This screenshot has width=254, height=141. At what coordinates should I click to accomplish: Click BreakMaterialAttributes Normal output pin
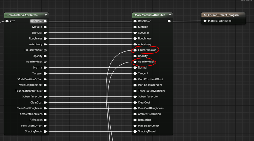pos(45,68)
